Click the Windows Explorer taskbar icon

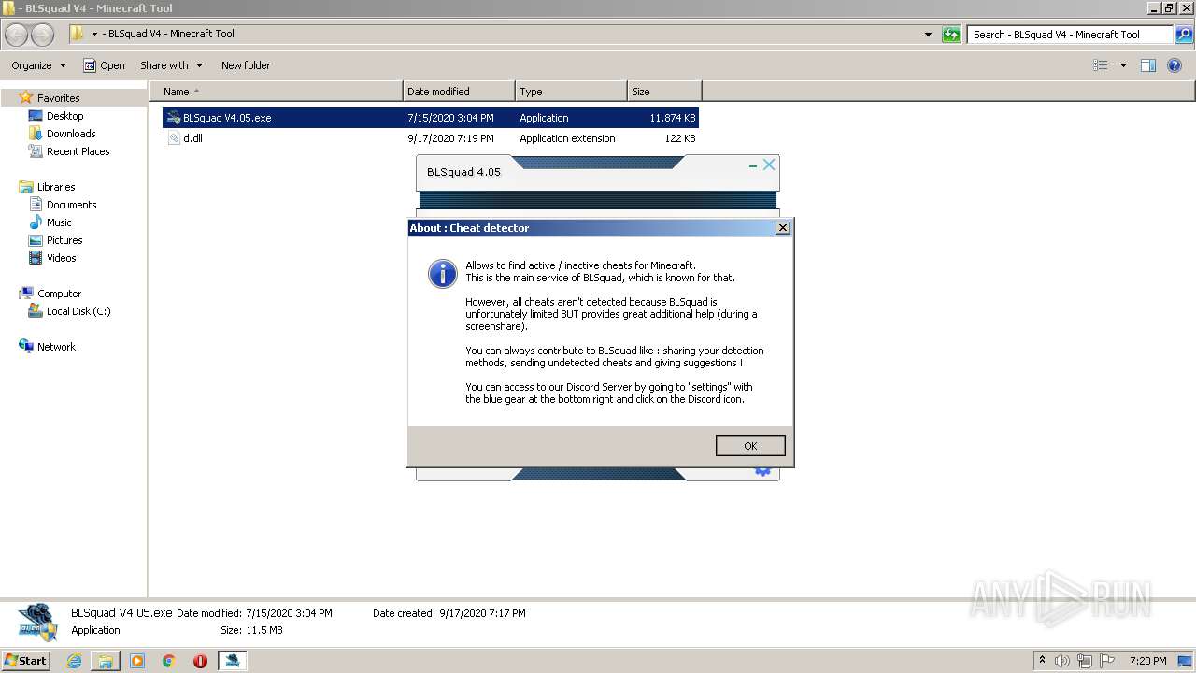(x=106, y=661)
